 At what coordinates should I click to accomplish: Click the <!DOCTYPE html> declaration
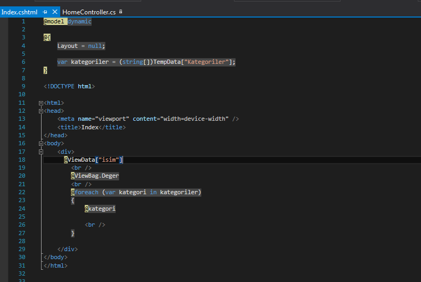coord(69,86)
